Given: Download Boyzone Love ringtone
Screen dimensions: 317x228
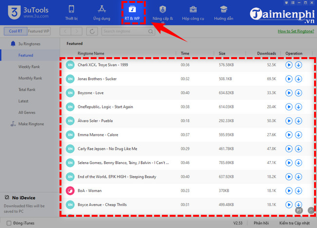Looking at the screenshot, I should (x=298, y=93).
